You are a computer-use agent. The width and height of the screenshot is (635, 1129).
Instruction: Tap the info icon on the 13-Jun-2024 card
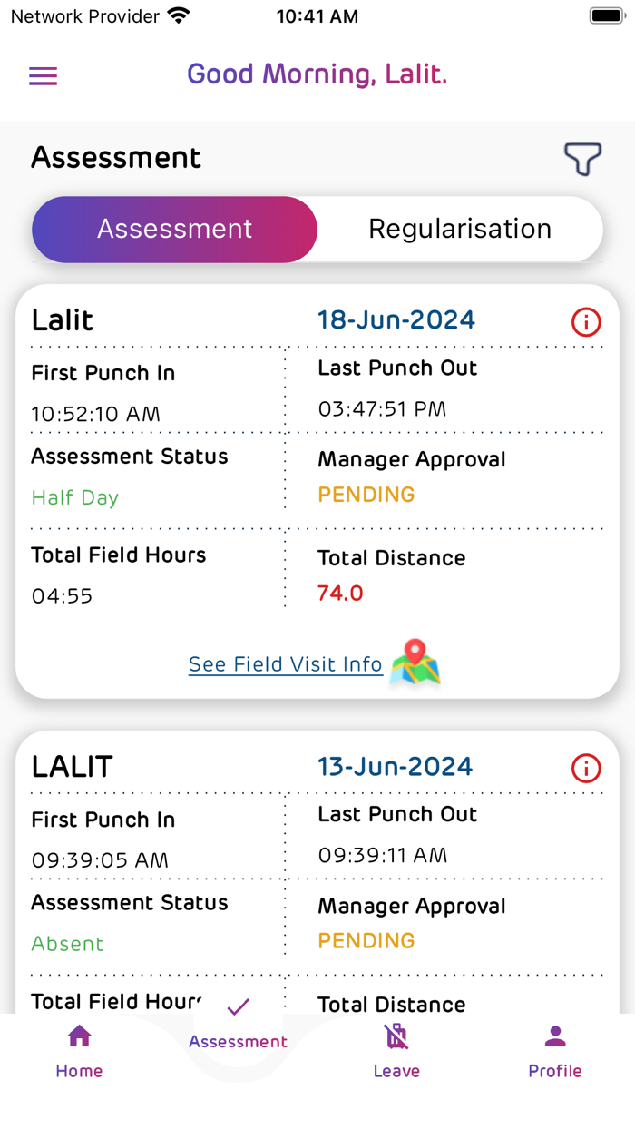[x=586, y=768]
